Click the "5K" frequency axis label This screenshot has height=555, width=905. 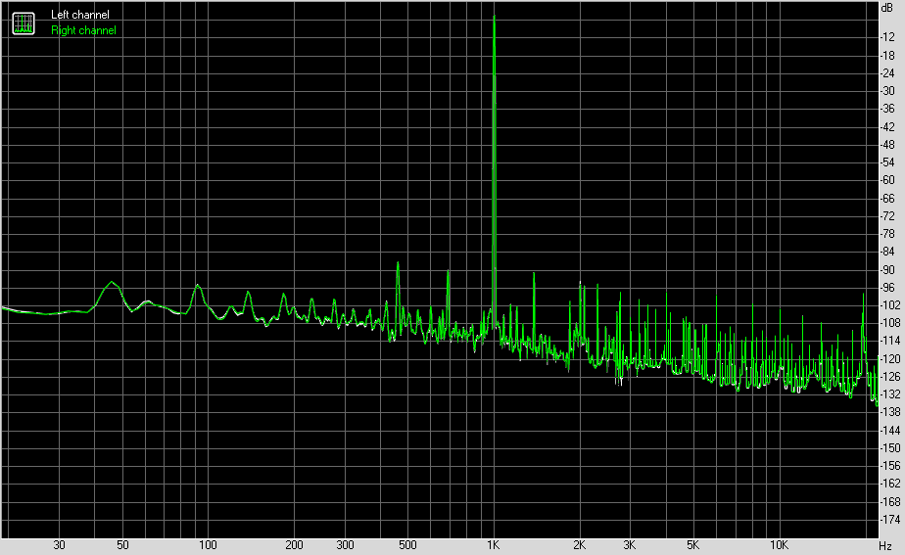692,544
